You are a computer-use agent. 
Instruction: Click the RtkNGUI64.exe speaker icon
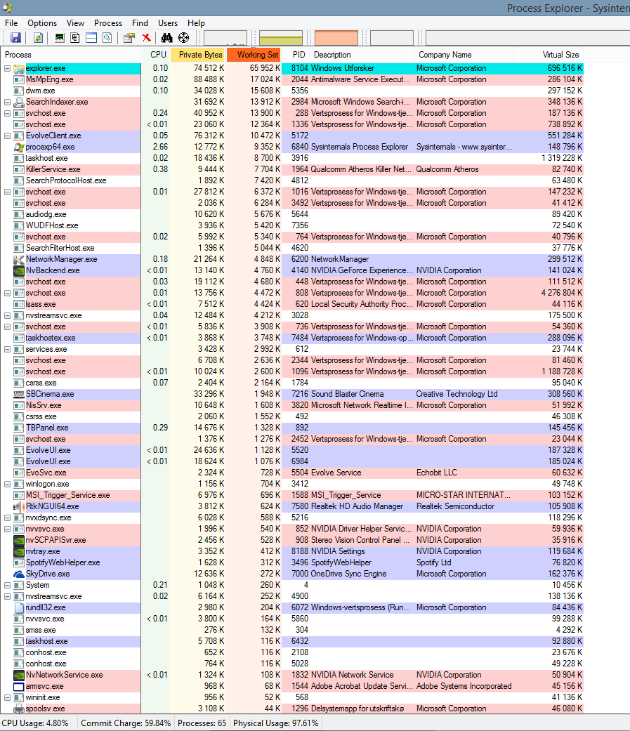[19, 506]
